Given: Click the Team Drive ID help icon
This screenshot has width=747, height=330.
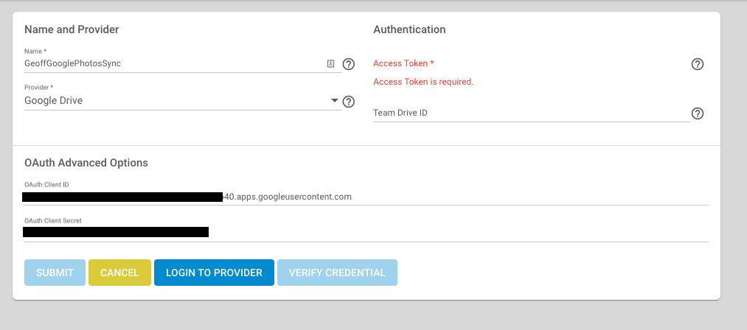Looking at the screenshot, I should tap(698, 113).
